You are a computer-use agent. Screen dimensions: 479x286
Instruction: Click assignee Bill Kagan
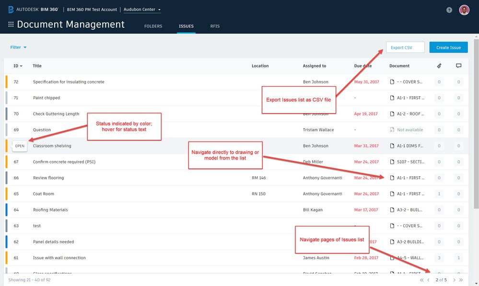313,210
